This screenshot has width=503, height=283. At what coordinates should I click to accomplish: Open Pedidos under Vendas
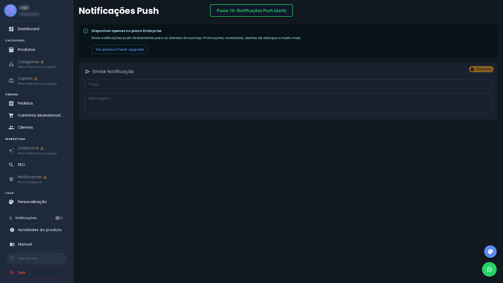[x=36, y=104]
